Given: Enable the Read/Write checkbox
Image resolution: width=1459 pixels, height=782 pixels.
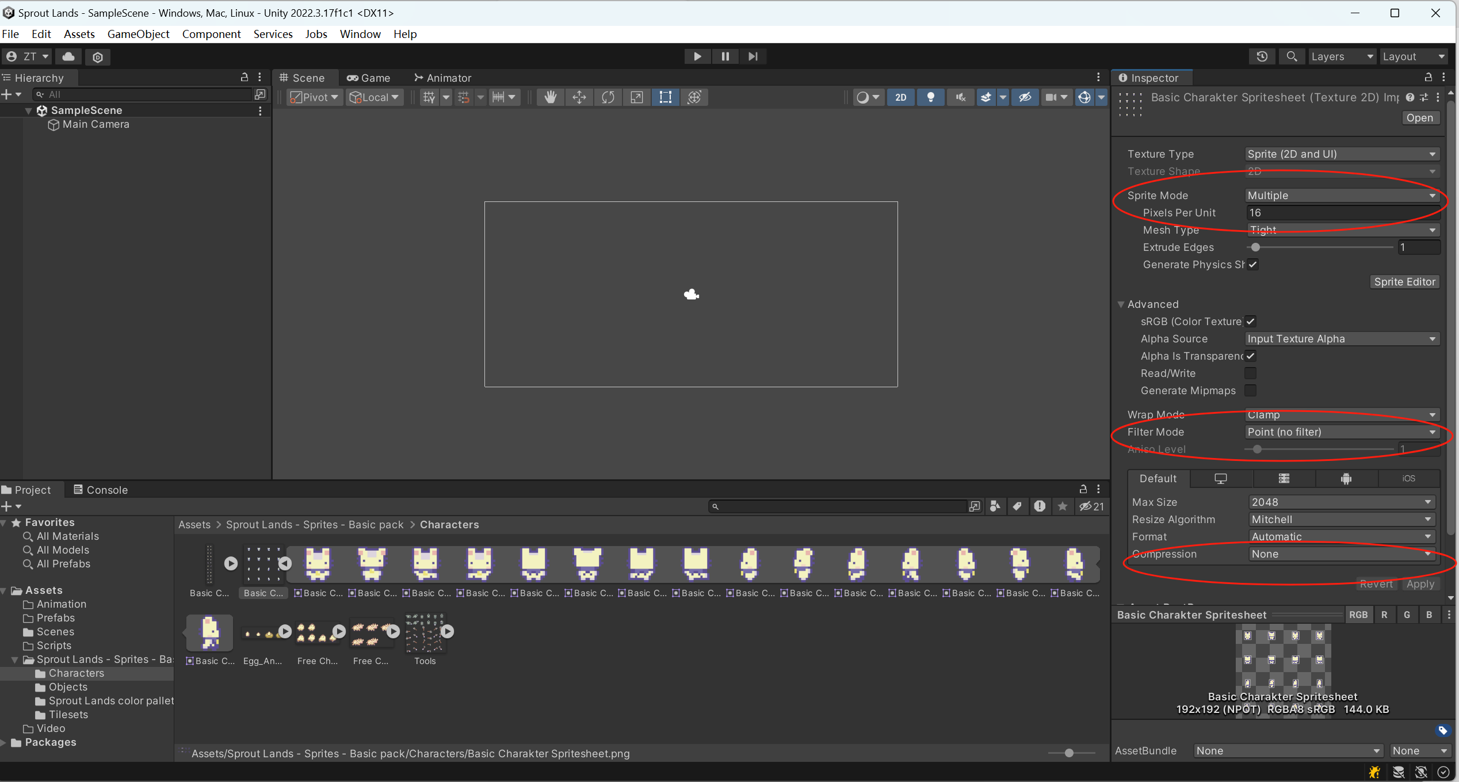Looking at the screenshot, I should coord(1250,373).
